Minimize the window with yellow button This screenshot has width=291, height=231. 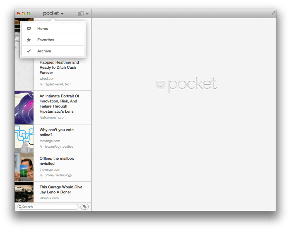point(23,13)
